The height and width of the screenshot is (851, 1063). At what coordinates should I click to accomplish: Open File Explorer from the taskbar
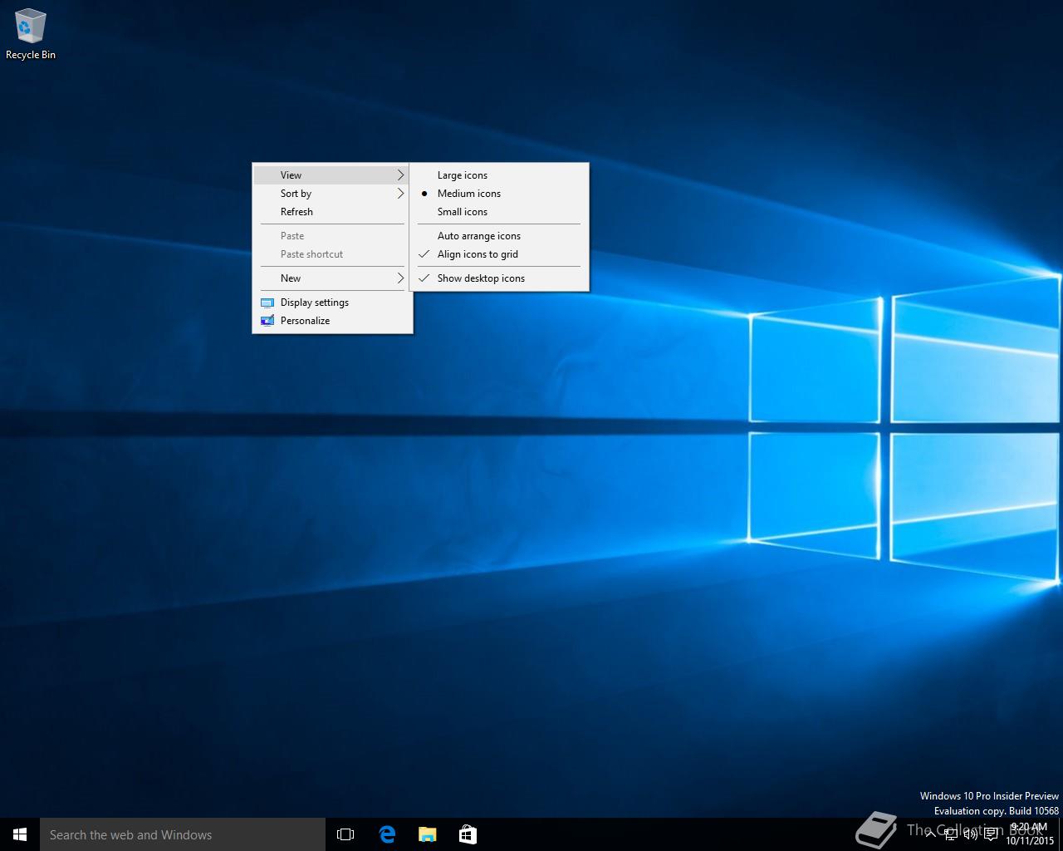(x=428, y=834)
